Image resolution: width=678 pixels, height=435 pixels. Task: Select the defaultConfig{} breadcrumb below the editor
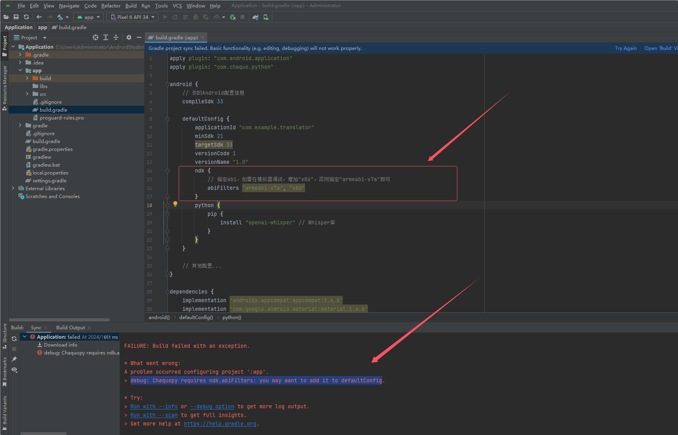[x=196, y=317]
